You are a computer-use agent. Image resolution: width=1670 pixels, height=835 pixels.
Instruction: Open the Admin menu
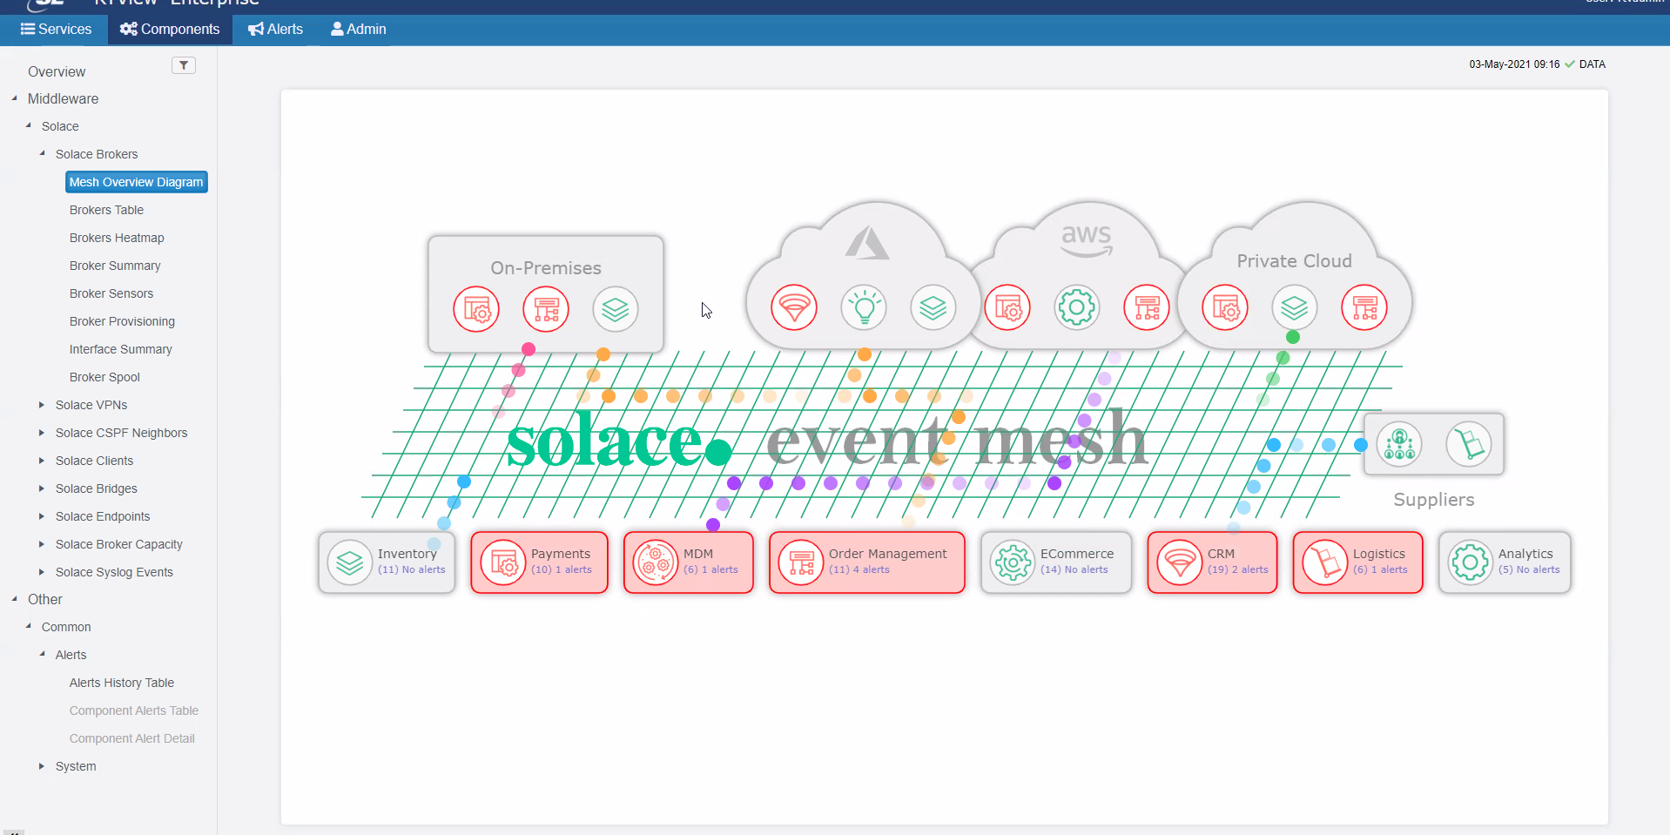tap(358, 29)
